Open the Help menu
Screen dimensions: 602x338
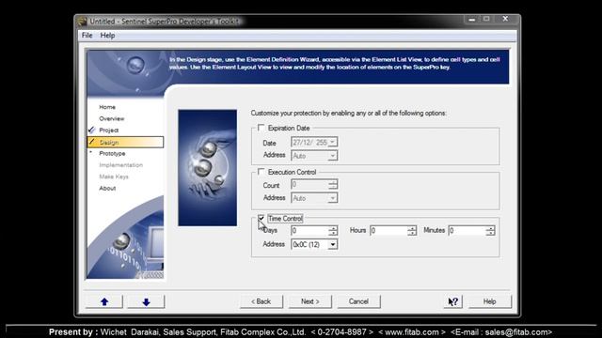pos(107,36)
